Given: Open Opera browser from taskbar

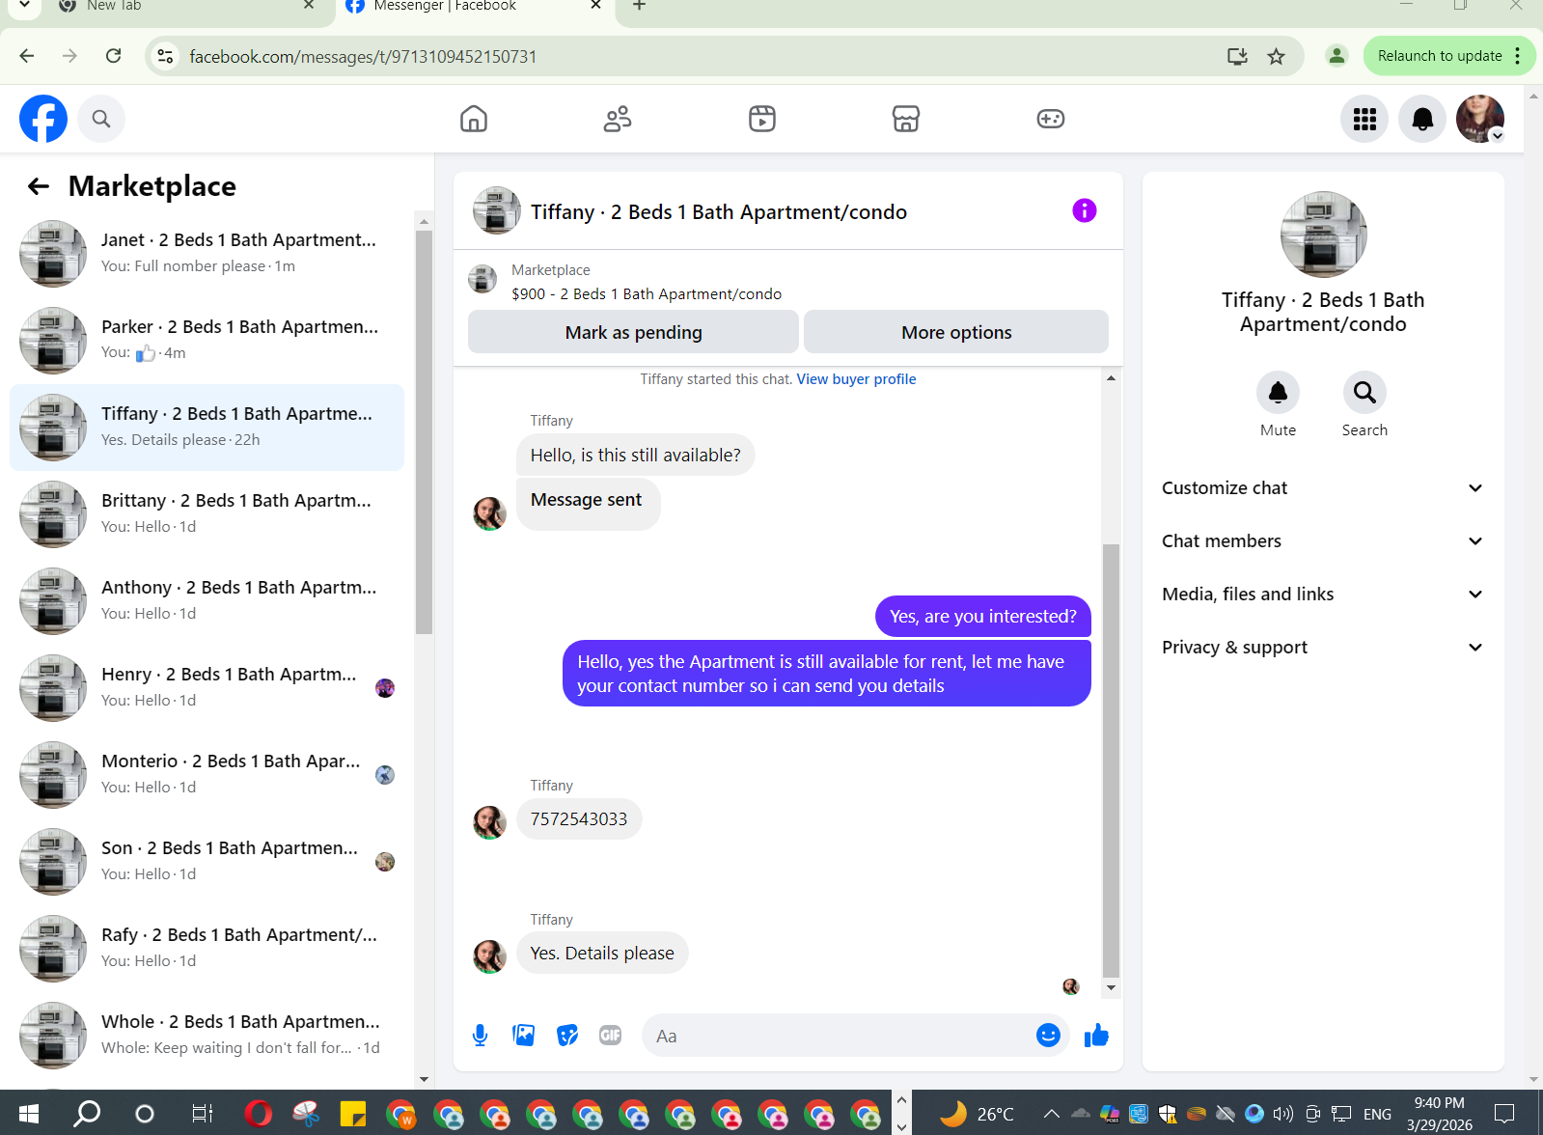Looking at the screenshot, I should click(x=259, y=1114).
